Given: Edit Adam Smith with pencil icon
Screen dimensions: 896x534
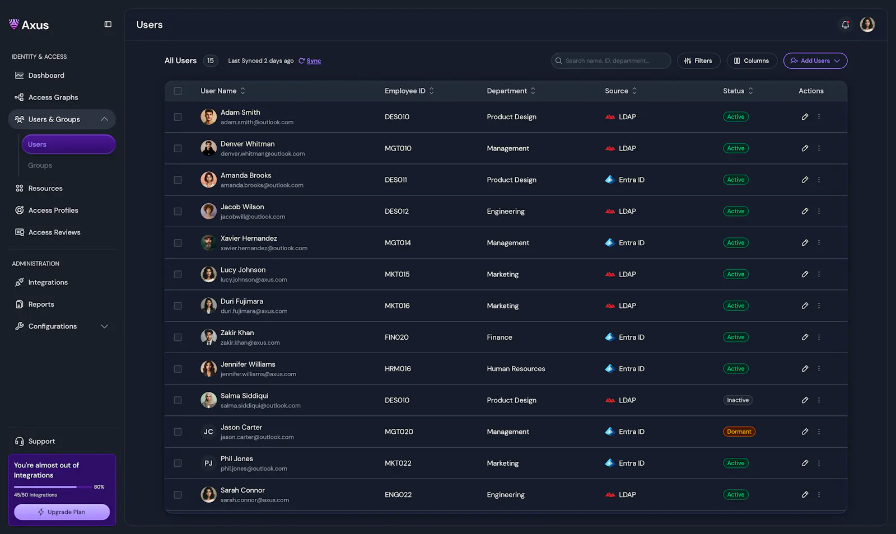Looking at the screenshot, I should (x=805, y=117).
